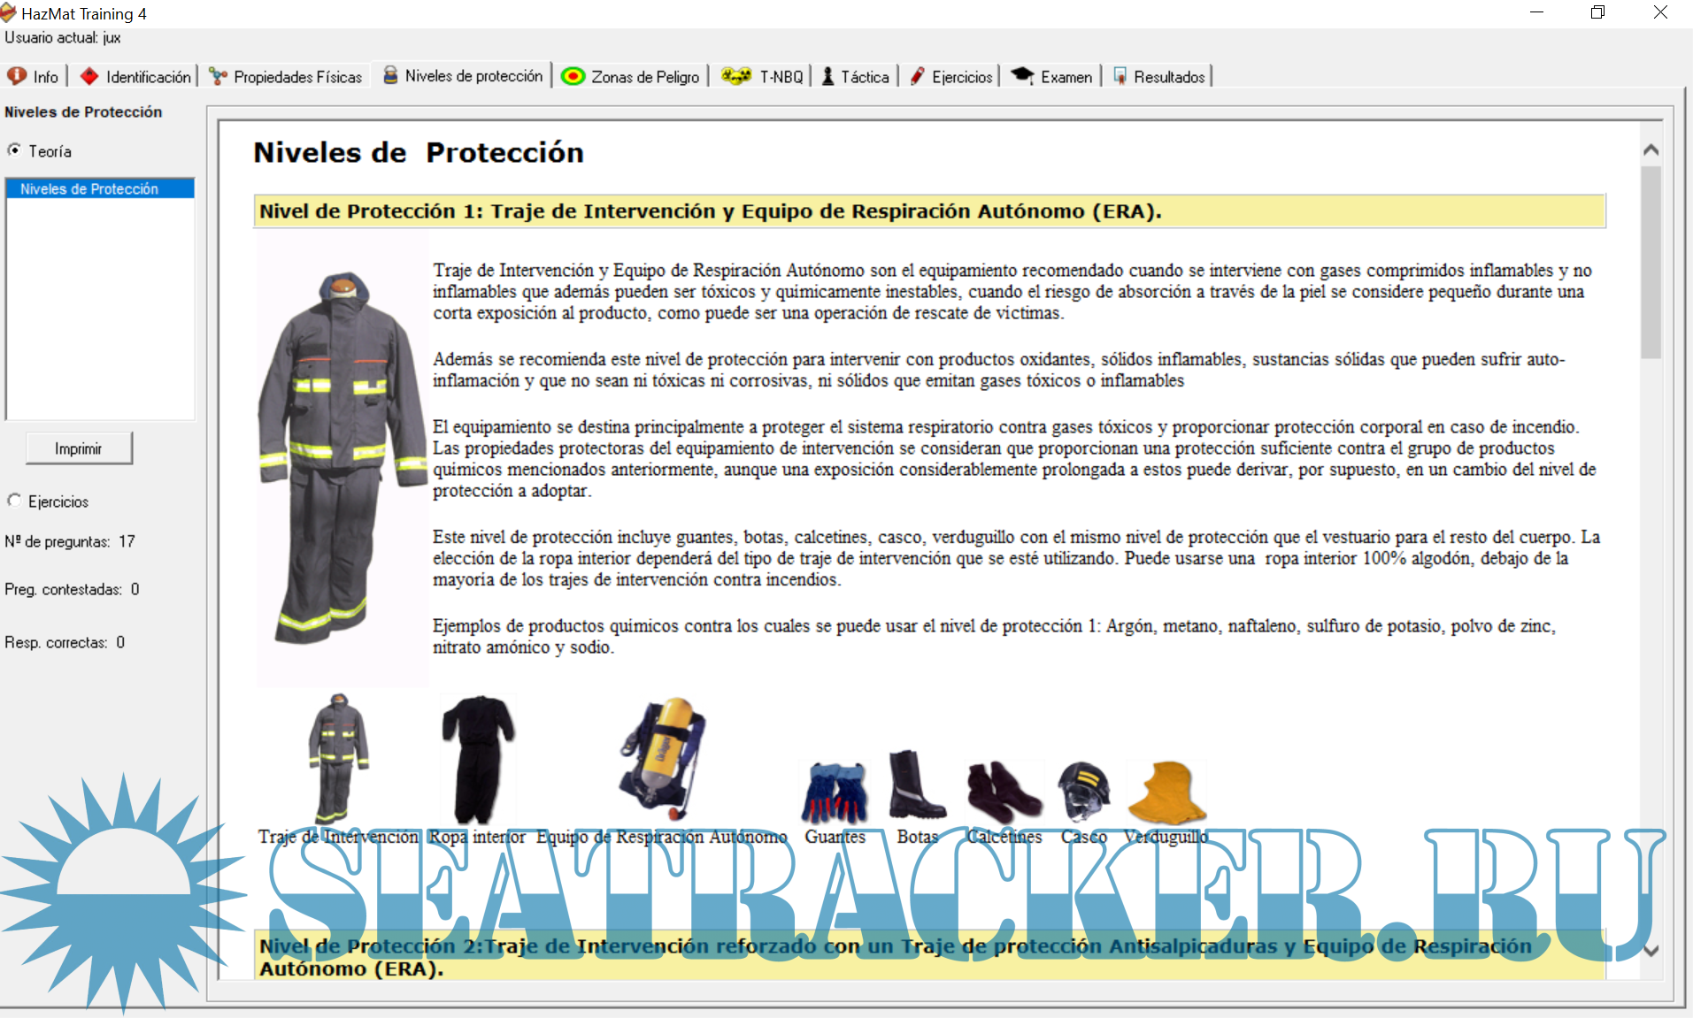
Task: Click the pencil icon for Ejercicios tab
Action: [x=918, y=77]
